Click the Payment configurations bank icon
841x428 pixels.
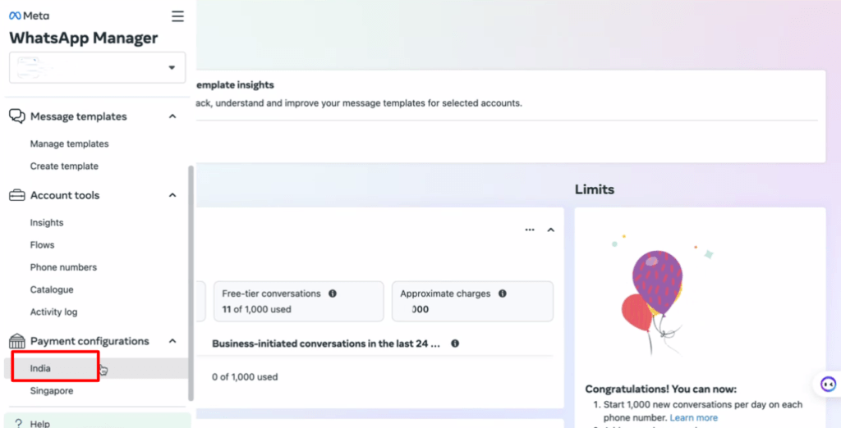point(16,341)
